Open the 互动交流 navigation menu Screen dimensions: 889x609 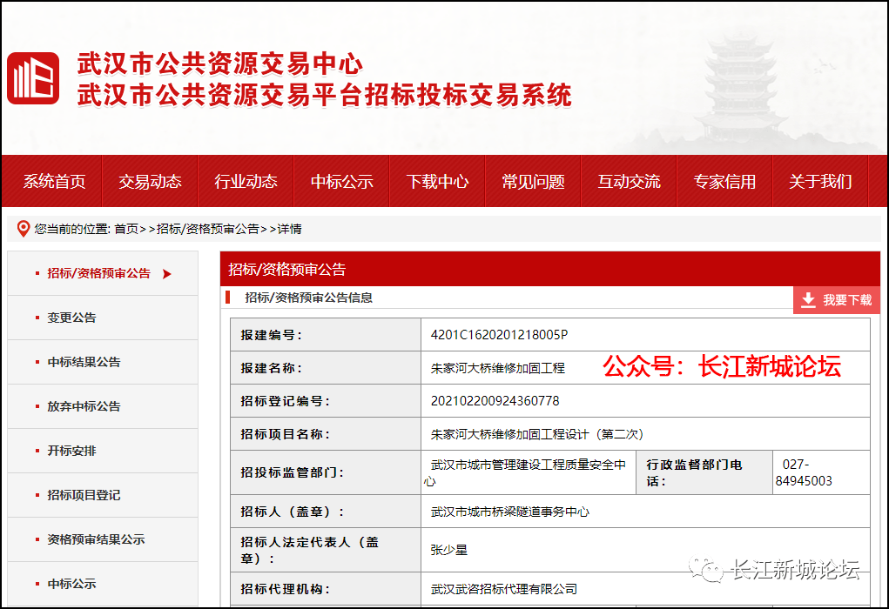(629, 182)
